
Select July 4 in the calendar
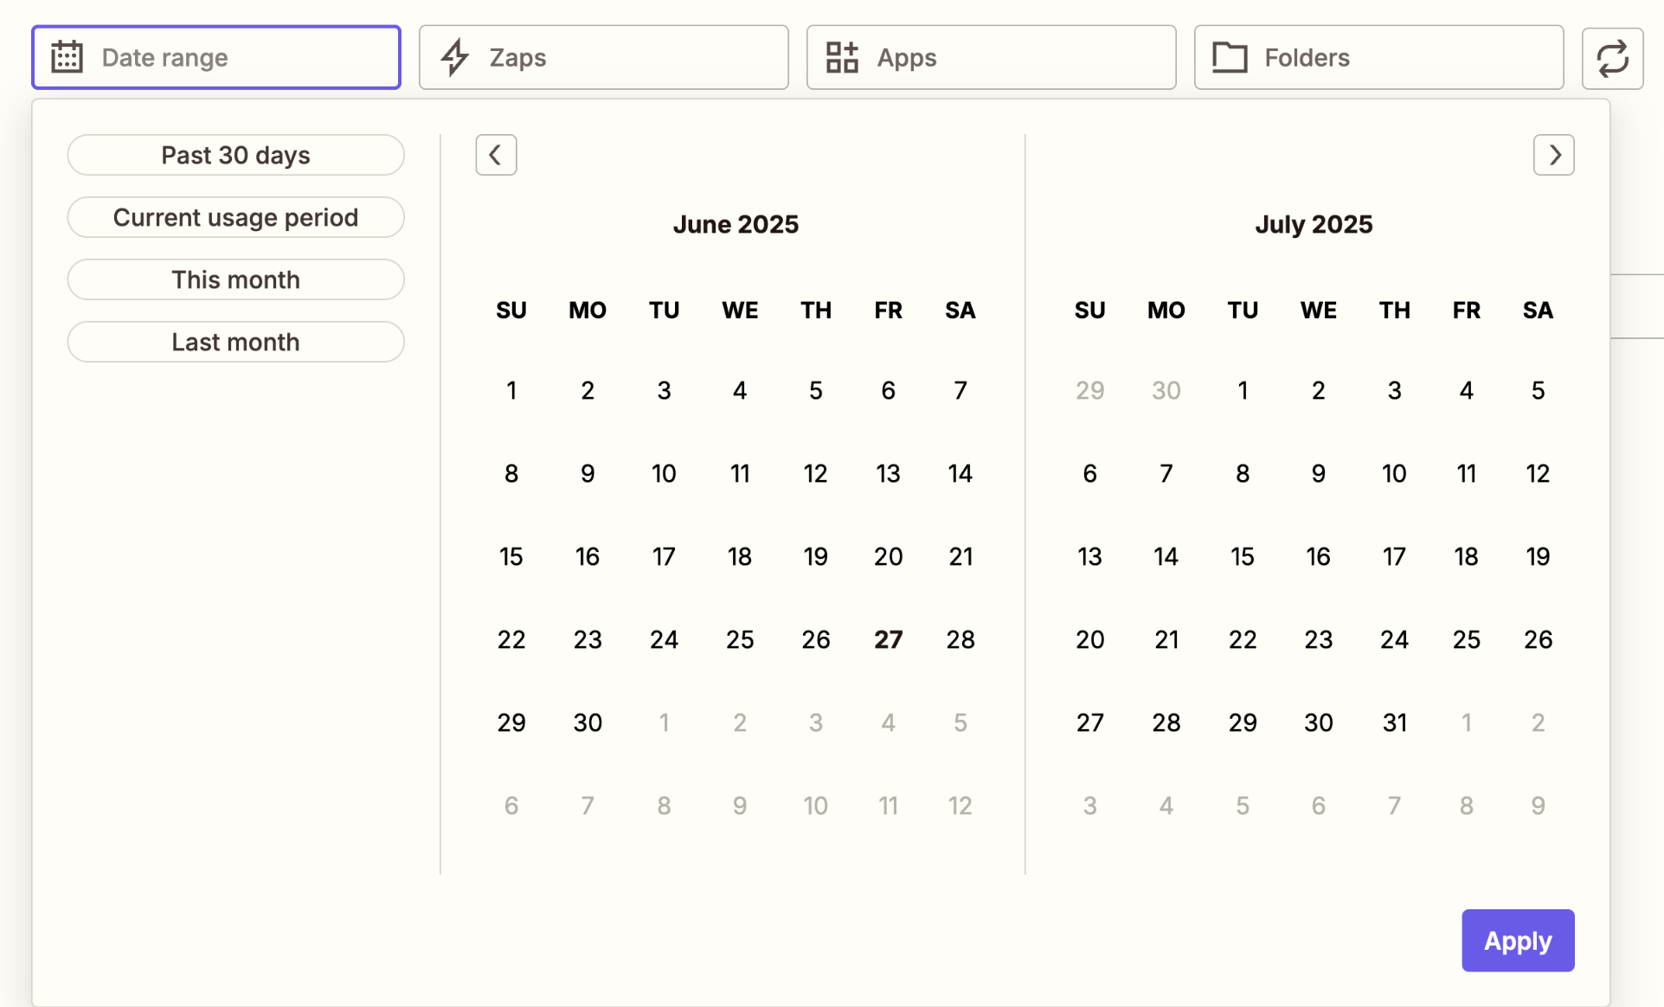[x=1466, y=391]
